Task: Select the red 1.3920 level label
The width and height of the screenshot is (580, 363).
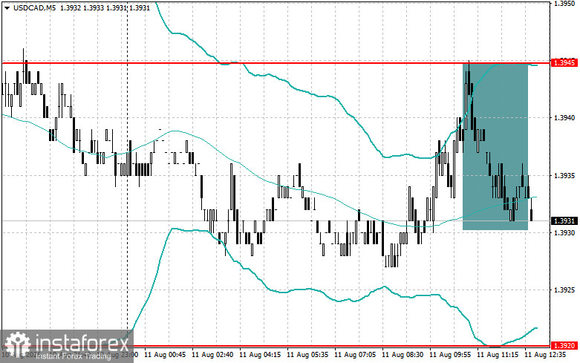Action: point(564,346)
